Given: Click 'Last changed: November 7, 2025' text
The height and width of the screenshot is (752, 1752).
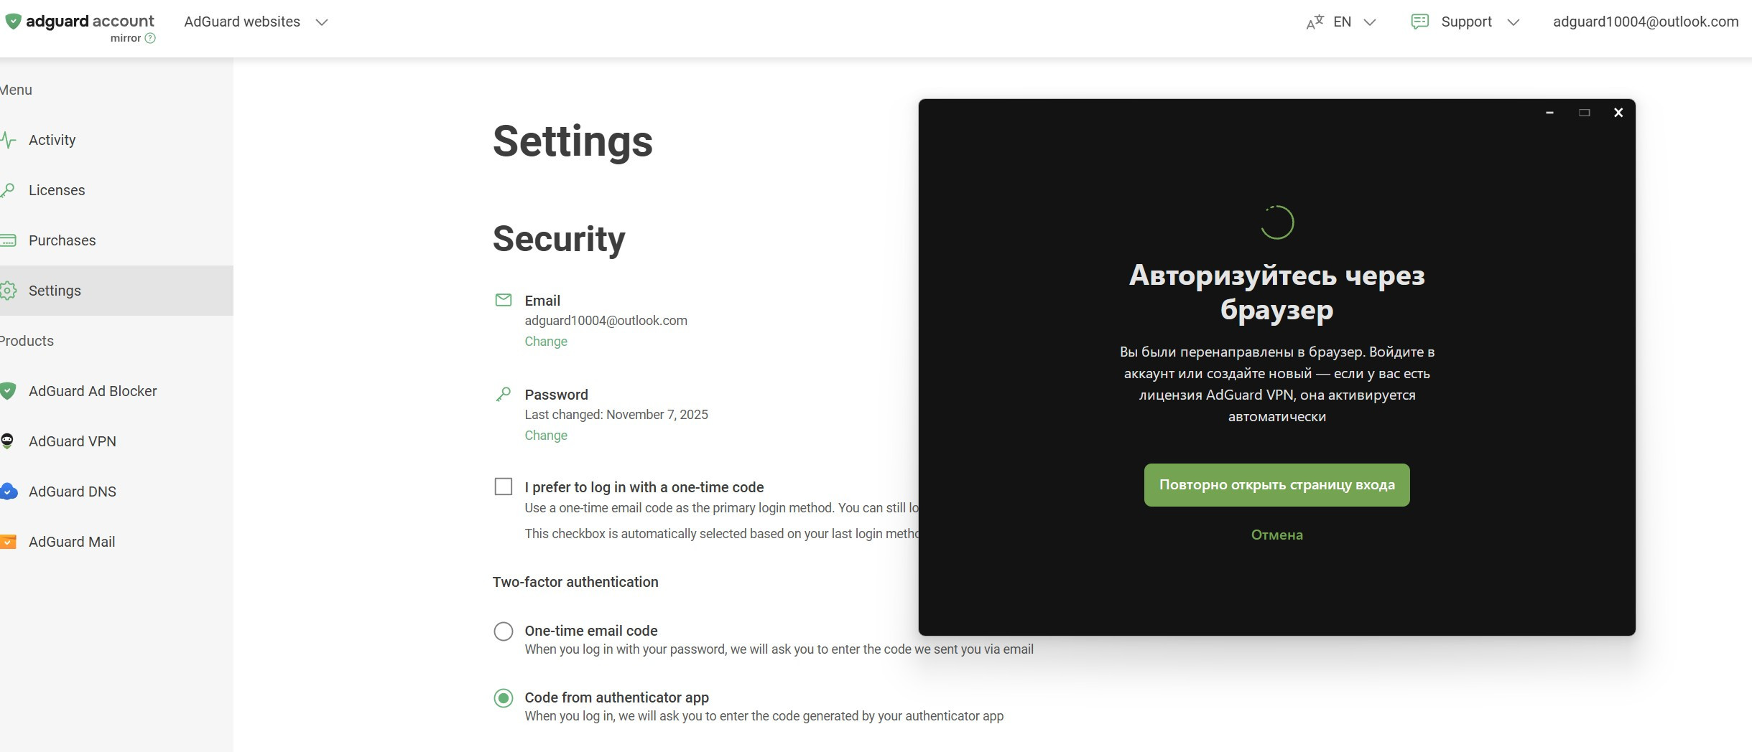Looking at the screenshot, I should point(616,415).
